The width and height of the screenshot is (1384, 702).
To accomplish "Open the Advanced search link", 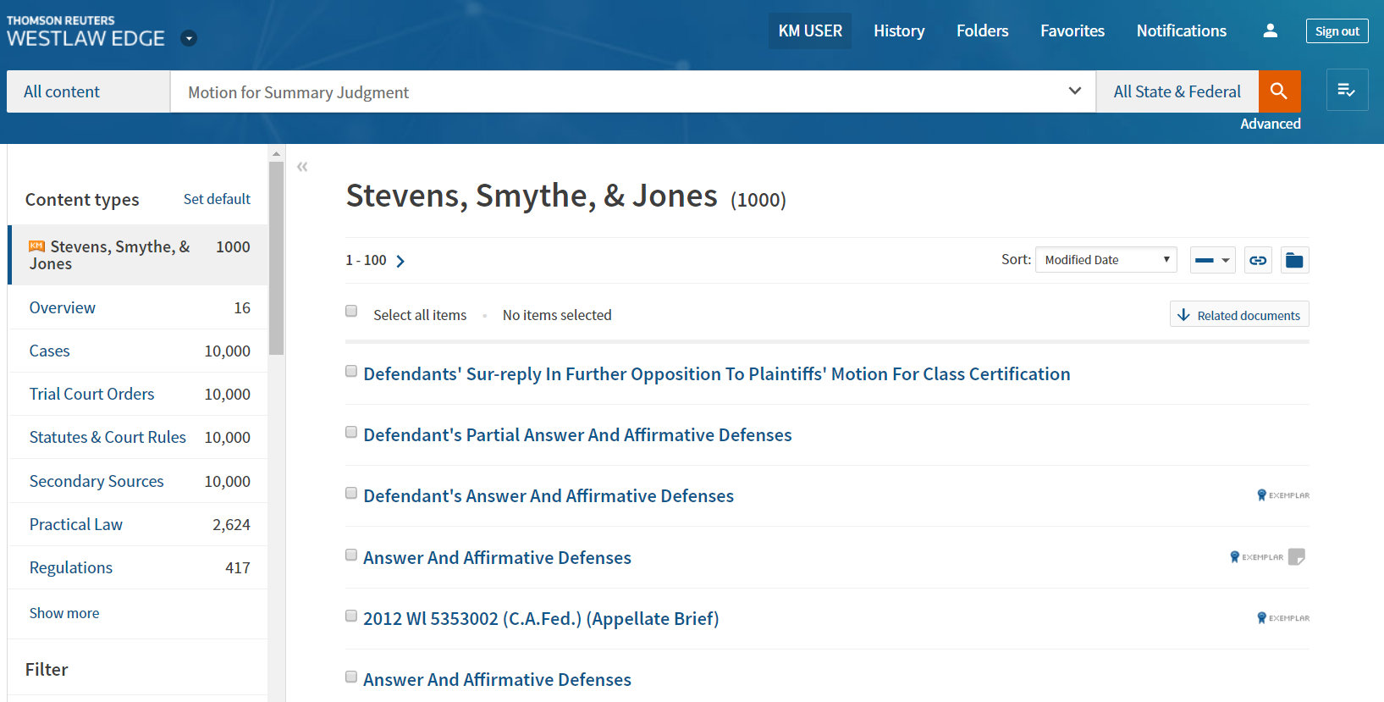I will point(1270,124).
